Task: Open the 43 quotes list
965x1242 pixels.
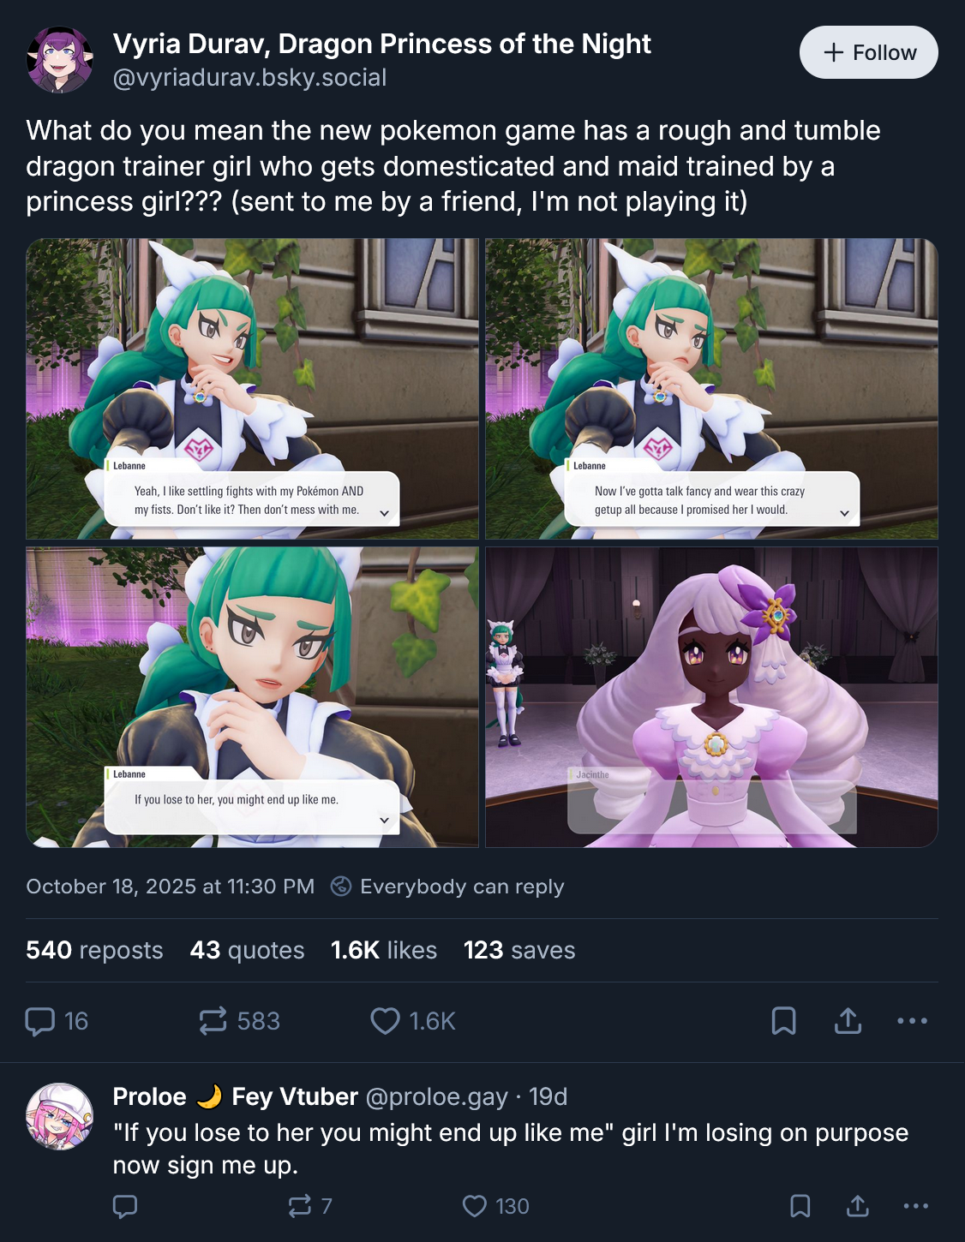Action: pos(247,950)
